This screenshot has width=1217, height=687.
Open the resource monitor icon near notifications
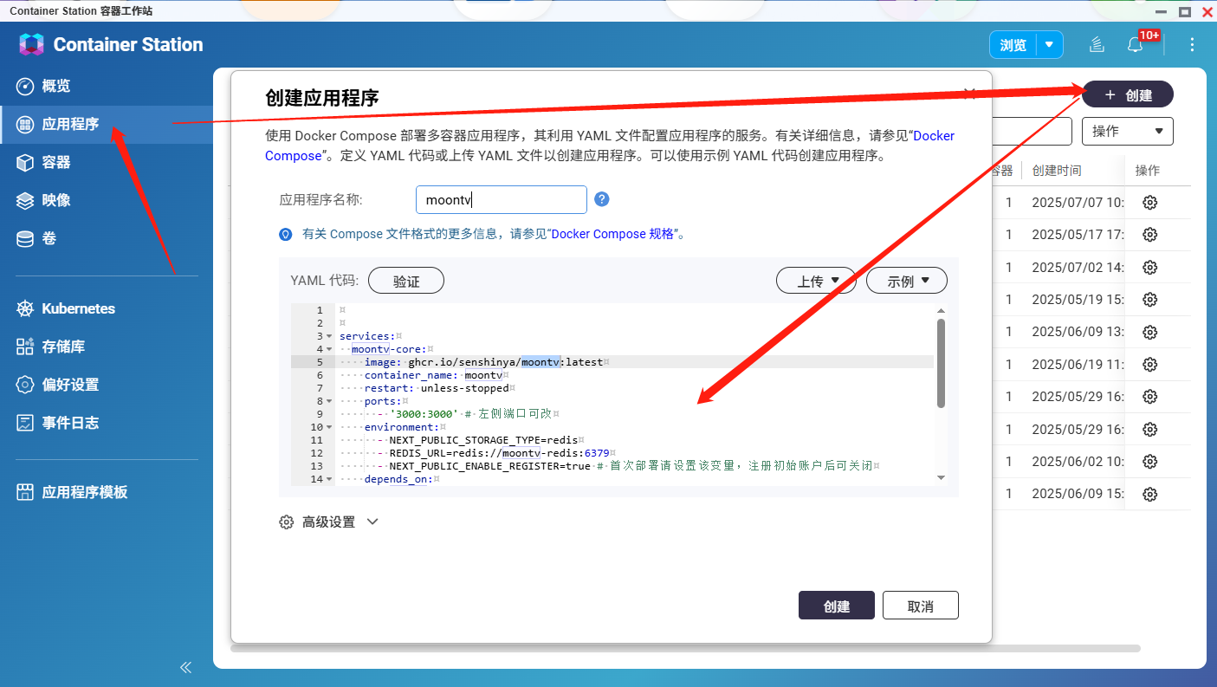point(1097,43)
